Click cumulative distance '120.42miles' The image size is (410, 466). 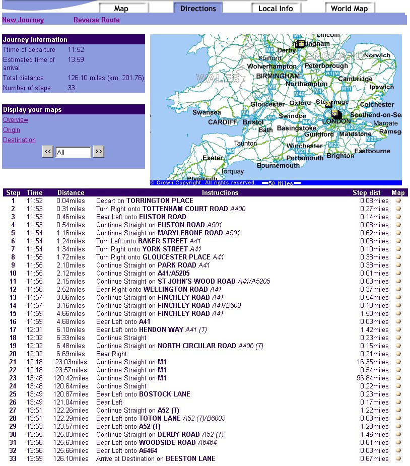click(71, 378)
